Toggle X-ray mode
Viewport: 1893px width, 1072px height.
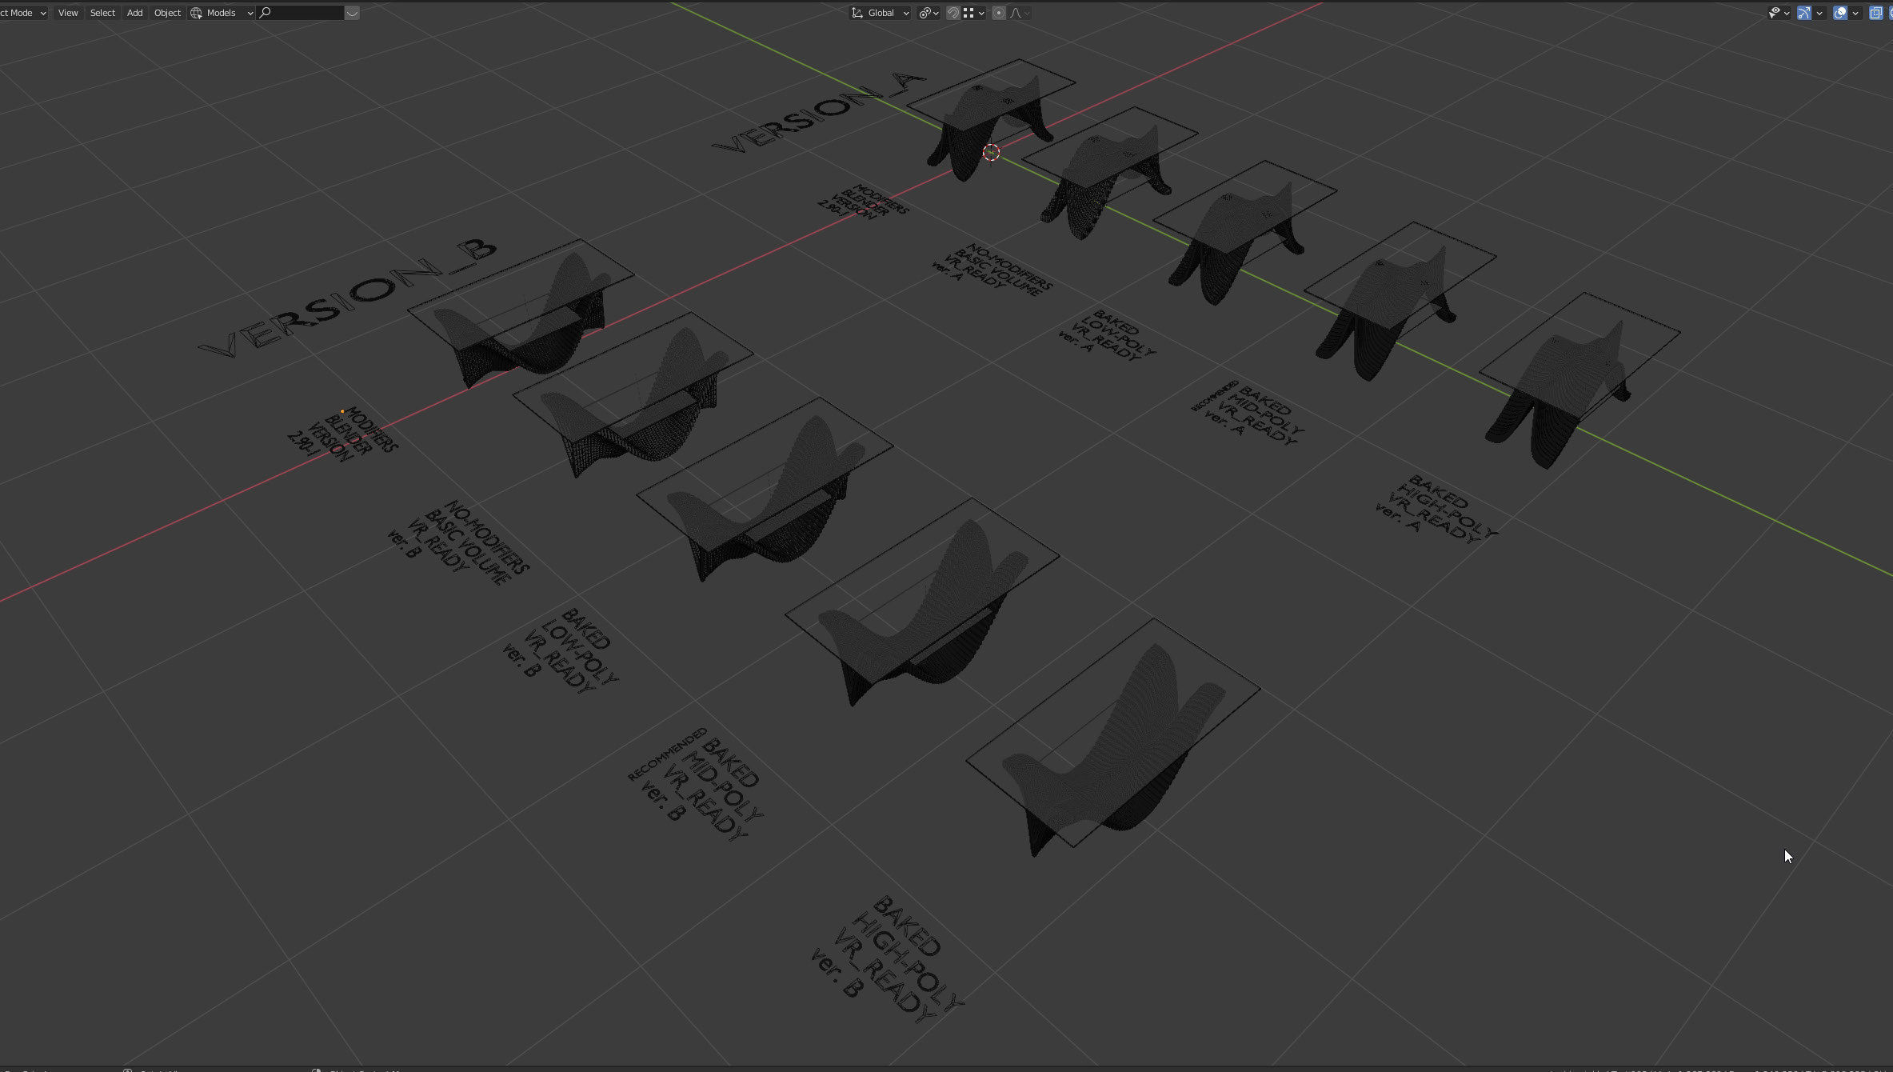coord(1875,13)
